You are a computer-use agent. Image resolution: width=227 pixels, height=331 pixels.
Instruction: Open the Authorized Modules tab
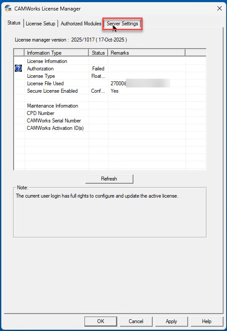[81, 24]
